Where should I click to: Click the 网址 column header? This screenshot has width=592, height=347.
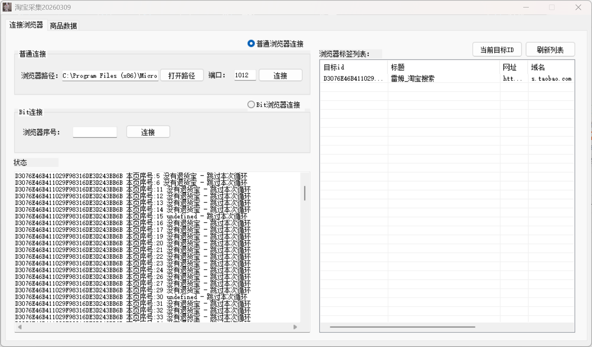click(514, 67)
